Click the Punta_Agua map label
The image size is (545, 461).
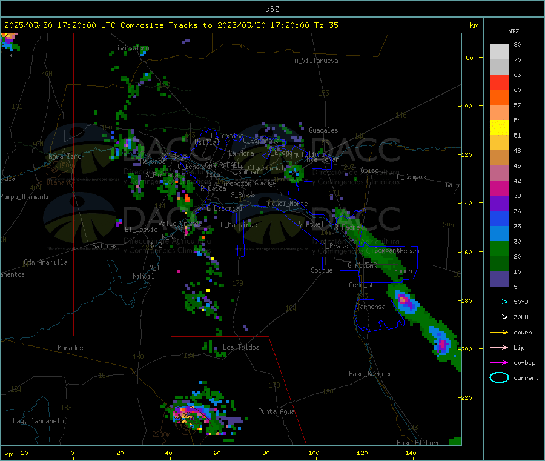(x=276, y=411)
